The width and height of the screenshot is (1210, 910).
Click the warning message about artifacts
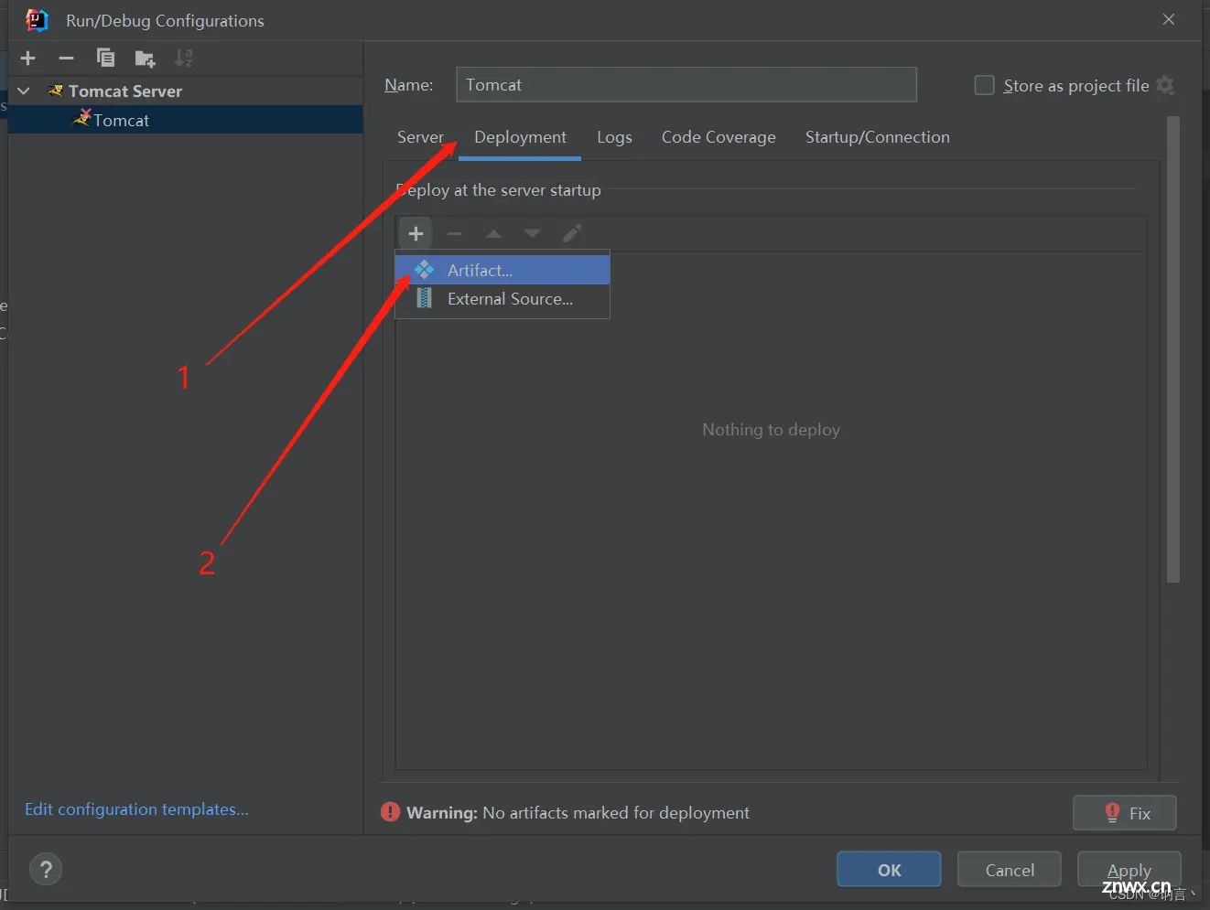coord(578,812)
